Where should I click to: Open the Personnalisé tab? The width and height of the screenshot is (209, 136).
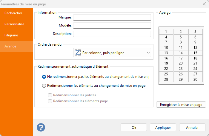click(17, 24)
